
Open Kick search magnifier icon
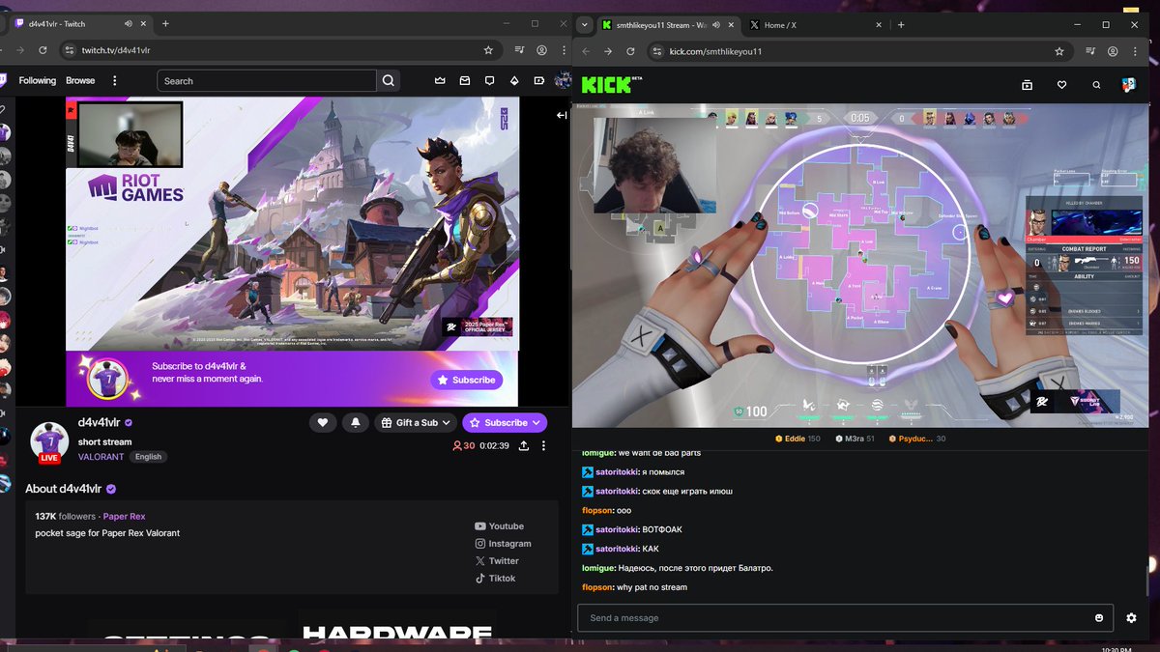pyautogui.click(x=1096, y=85)
